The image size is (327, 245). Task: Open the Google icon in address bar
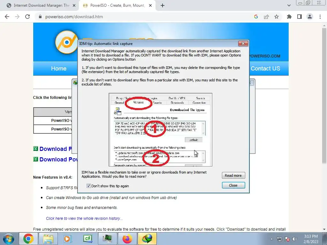(256, 17)
